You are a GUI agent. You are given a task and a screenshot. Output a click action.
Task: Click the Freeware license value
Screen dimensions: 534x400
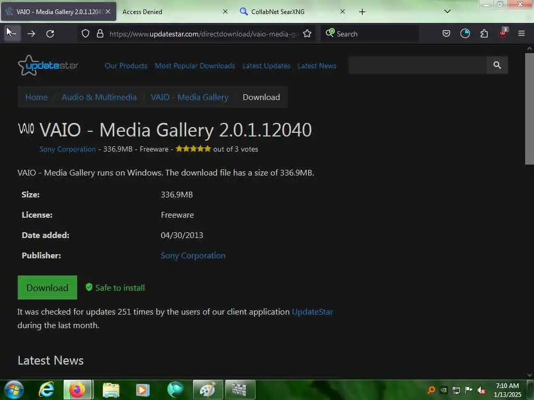tap(177, 215)
